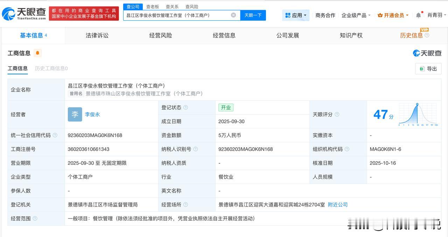
Task: Click former name 景德镇市珠山区李俊永餐饮管理工作室
Action: pos(144,94)
